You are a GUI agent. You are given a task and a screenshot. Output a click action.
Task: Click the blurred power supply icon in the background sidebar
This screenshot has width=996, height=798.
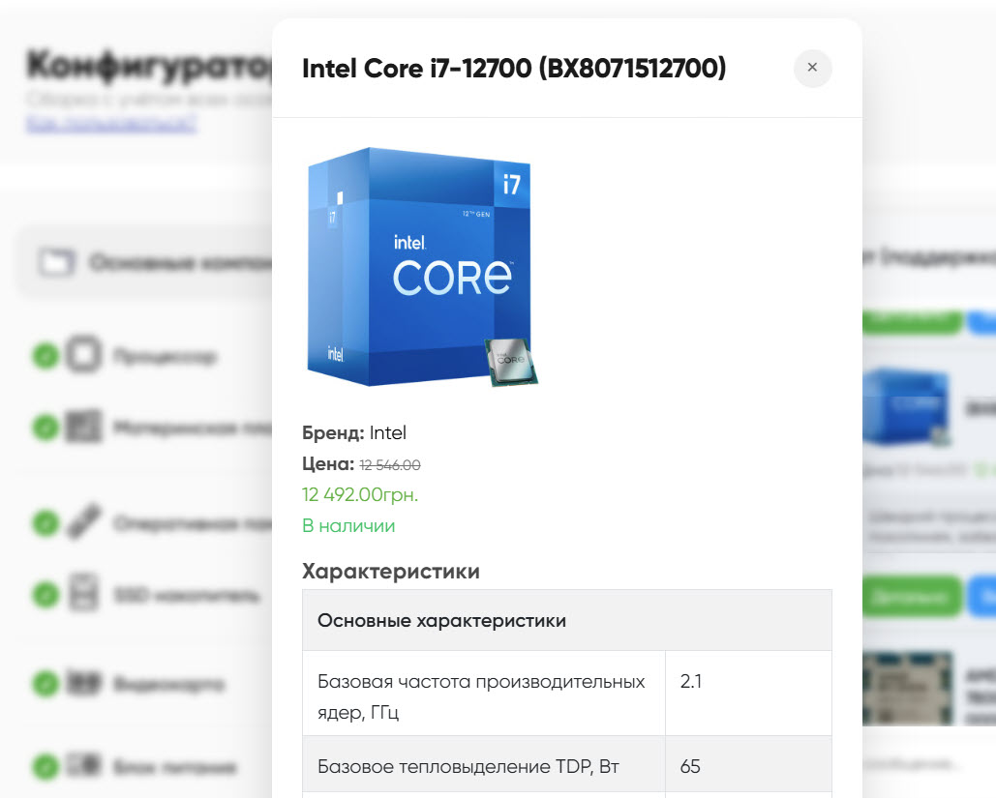coord(84,765)
